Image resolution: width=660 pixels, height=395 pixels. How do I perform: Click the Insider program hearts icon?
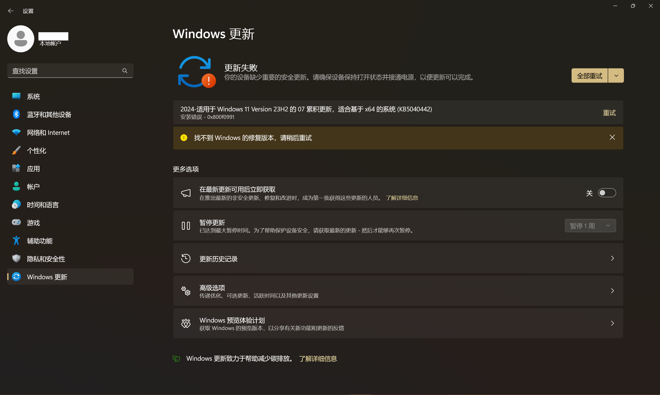[186, 323]
